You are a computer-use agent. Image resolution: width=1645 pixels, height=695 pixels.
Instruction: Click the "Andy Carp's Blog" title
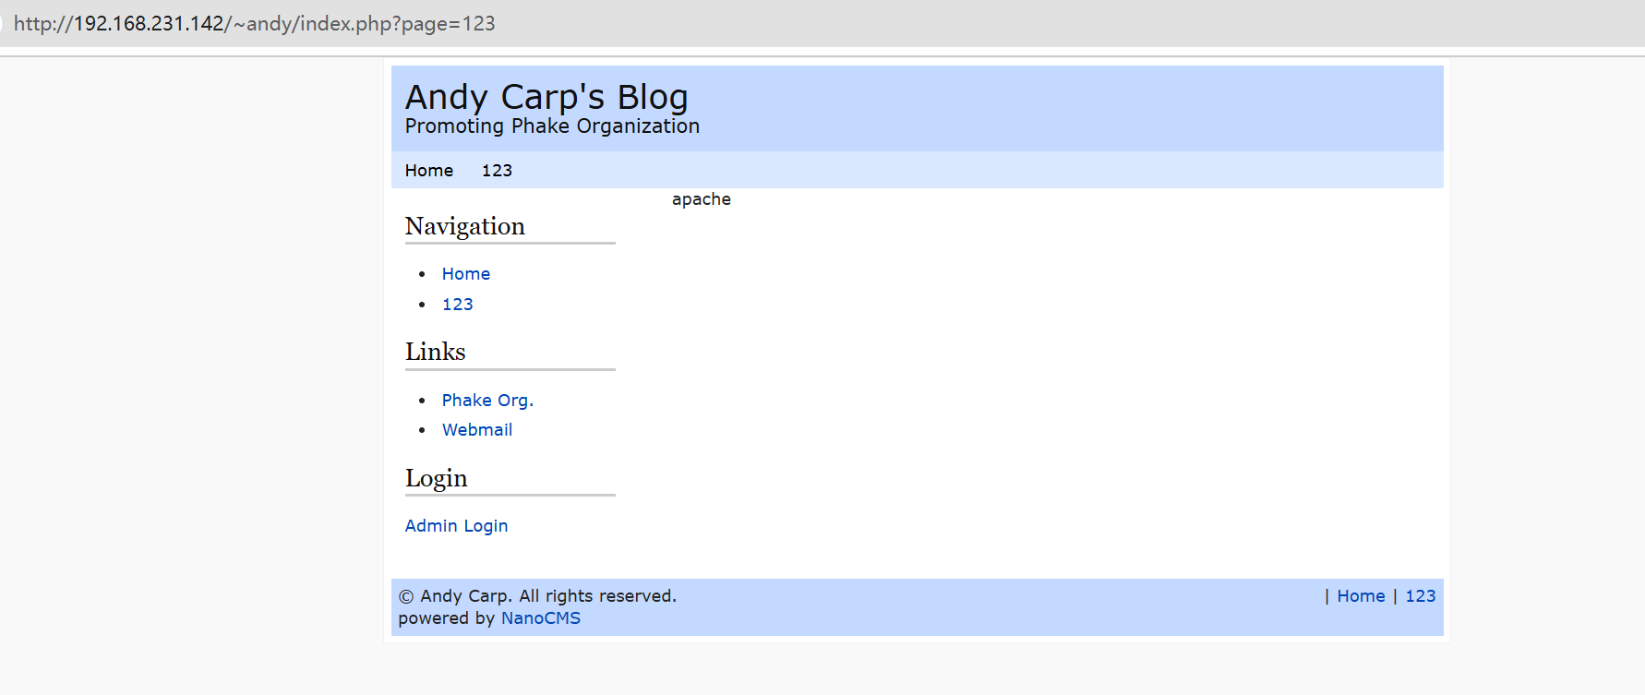point(546,97)
